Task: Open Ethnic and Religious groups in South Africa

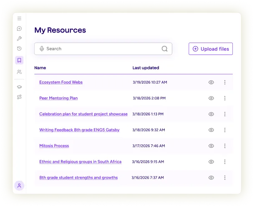Action: (80, 162)
